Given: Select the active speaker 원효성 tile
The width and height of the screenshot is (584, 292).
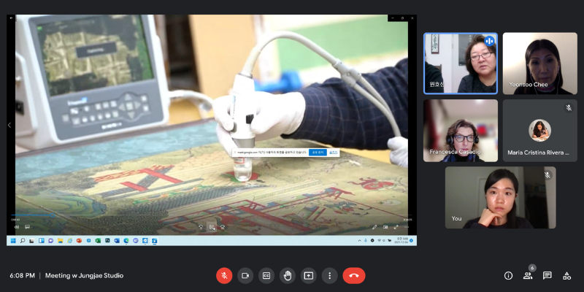Looking at the screenshot, I should click(x=461, y=64).
